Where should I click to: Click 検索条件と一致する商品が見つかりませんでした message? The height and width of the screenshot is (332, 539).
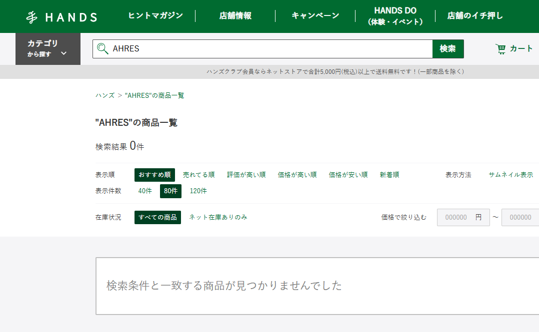tap(224, 286)
